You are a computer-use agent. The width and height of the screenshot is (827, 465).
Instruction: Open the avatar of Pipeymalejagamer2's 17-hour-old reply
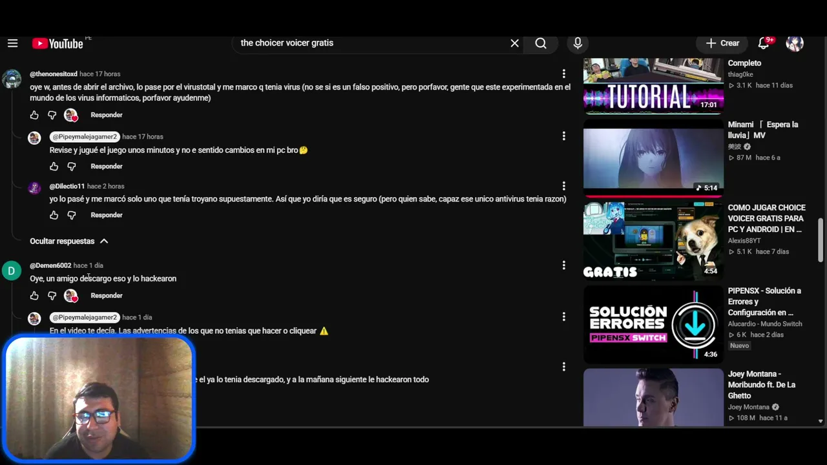pyautogui.click(x=35, y=138)
